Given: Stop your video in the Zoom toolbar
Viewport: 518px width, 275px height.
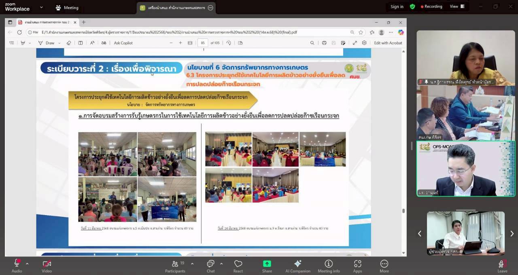Looking at the screenshot, I should pos(46,266).
